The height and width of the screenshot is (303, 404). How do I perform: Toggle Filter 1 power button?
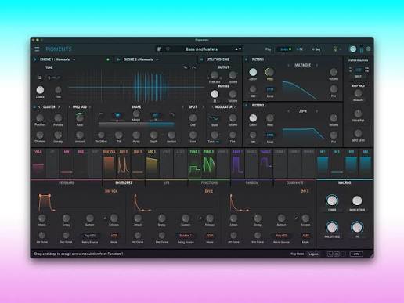point(246,60)
